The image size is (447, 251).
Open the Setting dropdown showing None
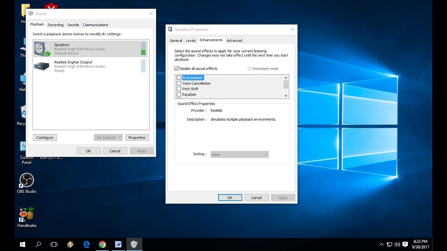pyautogui.click(x=240, y=154)
